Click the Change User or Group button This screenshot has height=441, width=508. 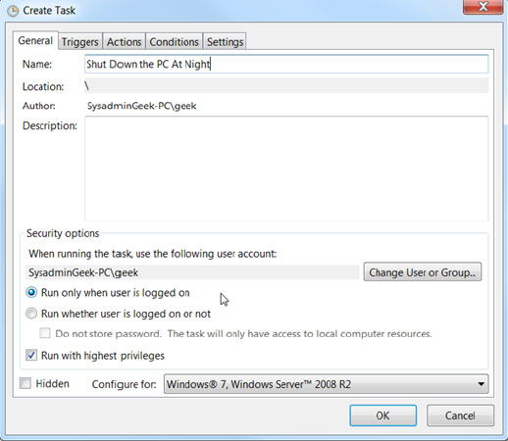point(423,271)
